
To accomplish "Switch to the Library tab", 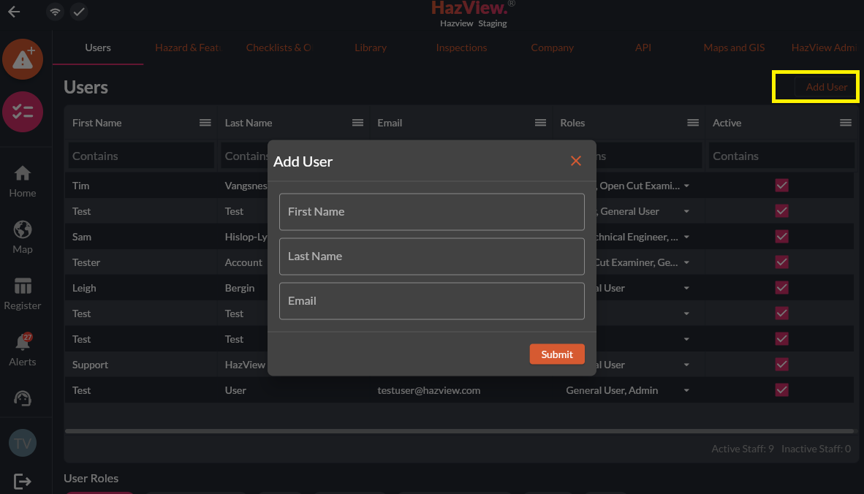I will [x=371, y=47].
